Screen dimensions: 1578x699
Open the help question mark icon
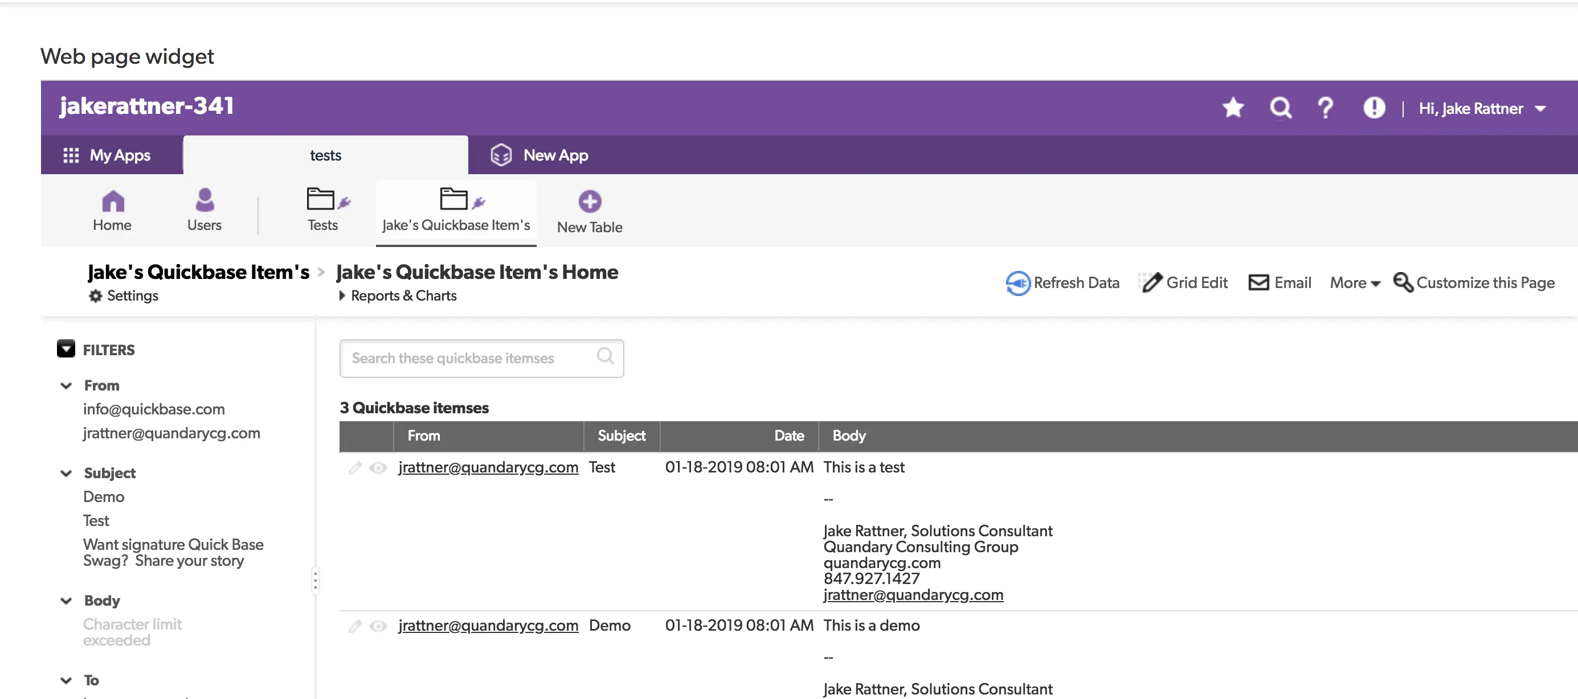[x=1325, y=108]
